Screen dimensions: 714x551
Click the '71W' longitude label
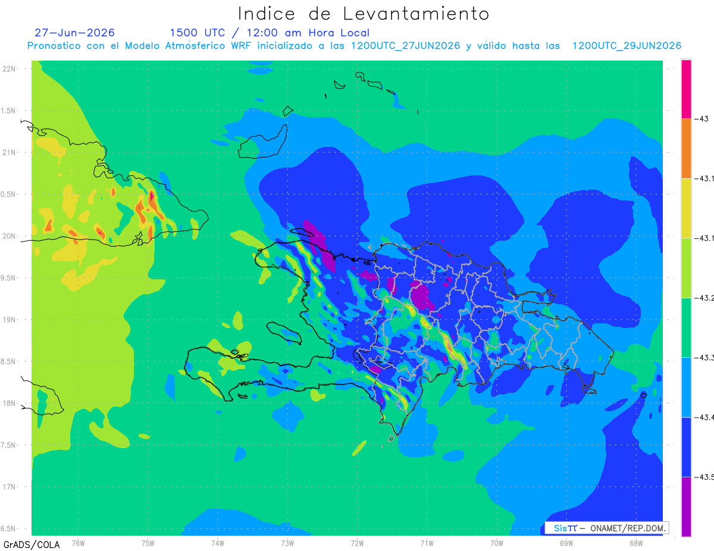point(427,543)
